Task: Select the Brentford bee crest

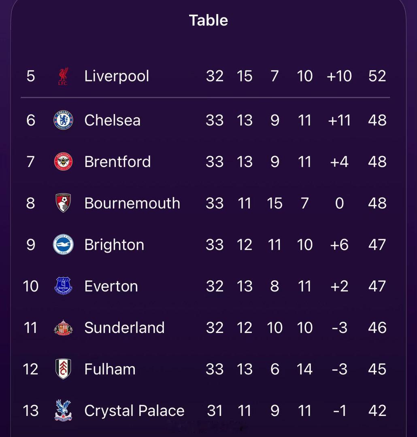Action: tap(63, 162)
